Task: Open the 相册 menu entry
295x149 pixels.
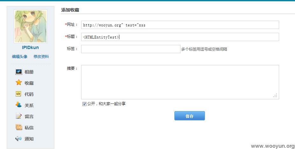Action: [x=29, y=72]
